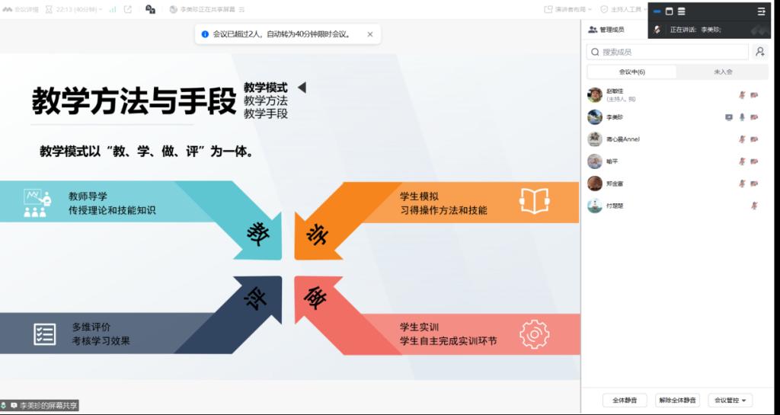Click the invite member icon beside search
This screenshot has height=415, width=780.
point(759,52)
